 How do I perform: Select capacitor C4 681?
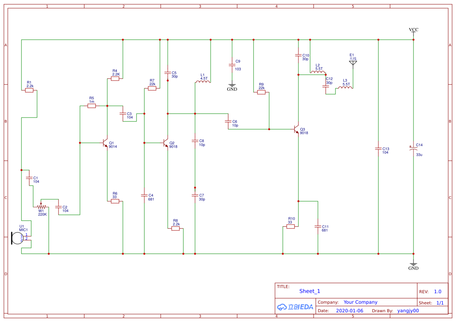(144, 195)
